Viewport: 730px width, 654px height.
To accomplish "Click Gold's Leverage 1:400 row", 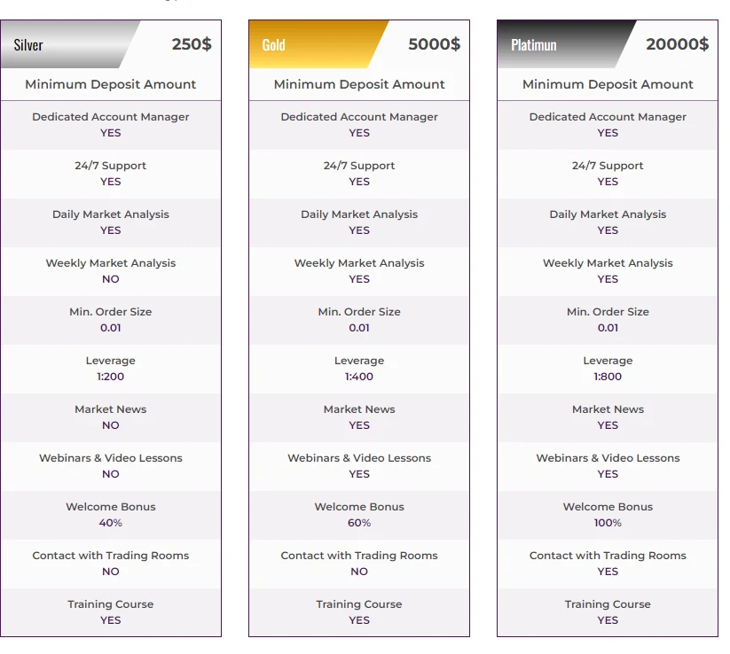I will [x=359, y=369].
